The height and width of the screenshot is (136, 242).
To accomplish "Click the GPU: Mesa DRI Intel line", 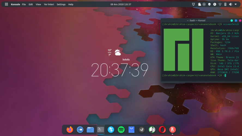I will point(225,69).
